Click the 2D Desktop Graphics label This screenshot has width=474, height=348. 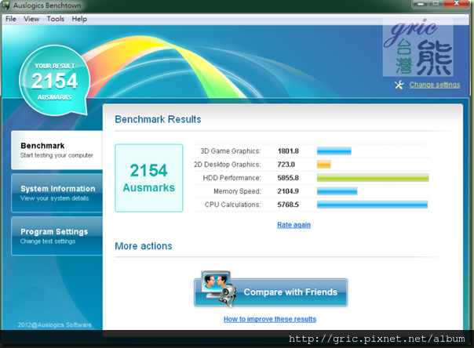228,165
